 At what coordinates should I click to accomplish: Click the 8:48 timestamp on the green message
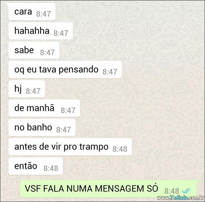[x=172, y=191]
